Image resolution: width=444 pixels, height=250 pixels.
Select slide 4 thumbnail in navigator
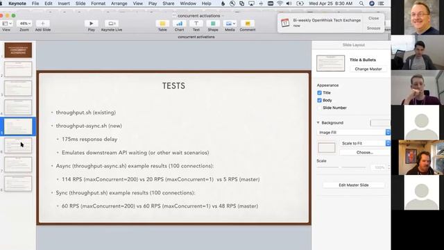pos(18,107)
